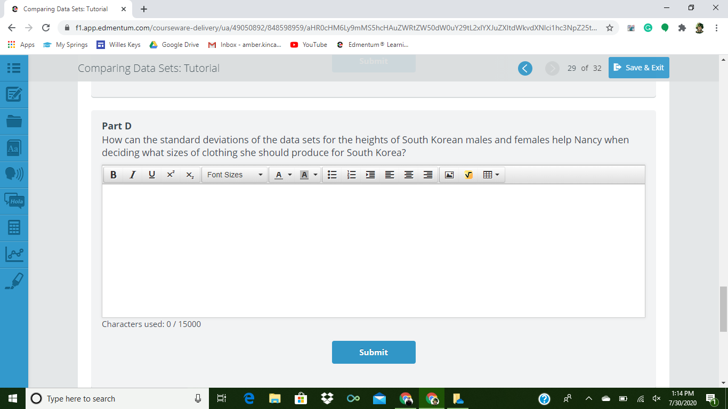
Task: Open the YouTube bookmark
Action: [309, 45]
